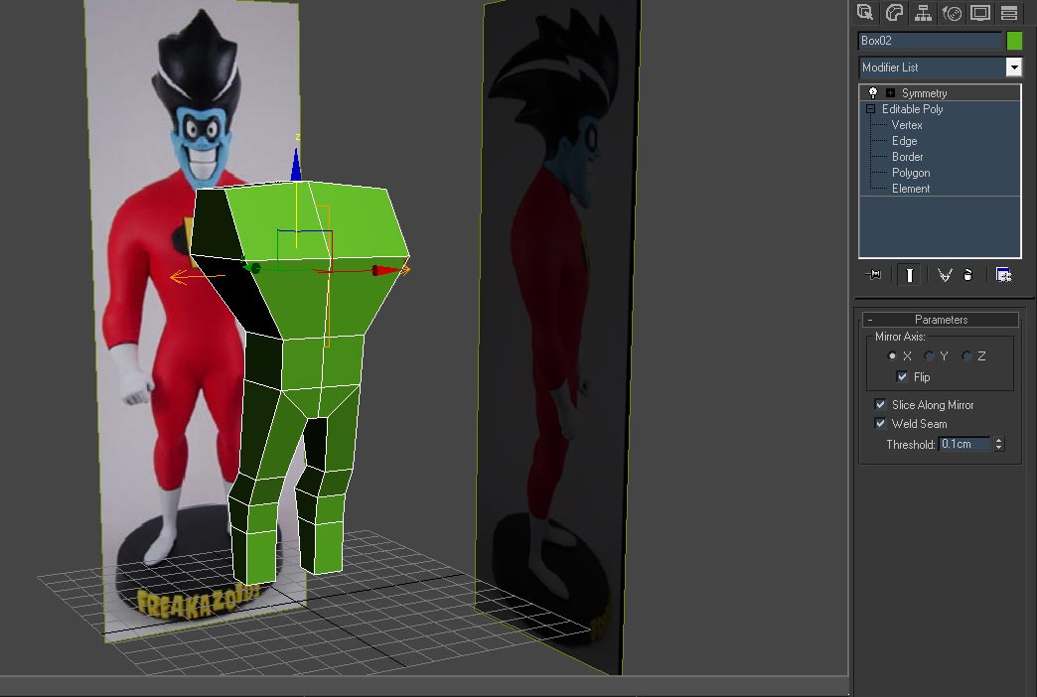Open the Create command panel tab
The height and width of the screenshot is (697, 1037).
point(865,13)
